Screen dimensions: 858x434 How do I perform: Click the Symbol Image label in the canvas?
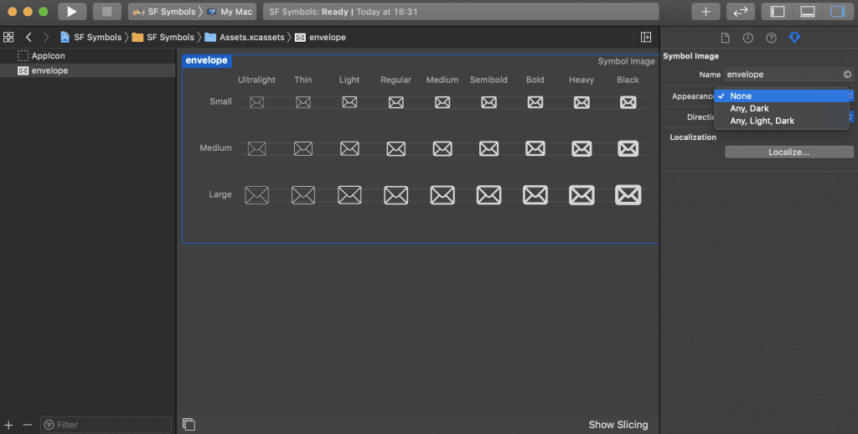tap(626, 61)
